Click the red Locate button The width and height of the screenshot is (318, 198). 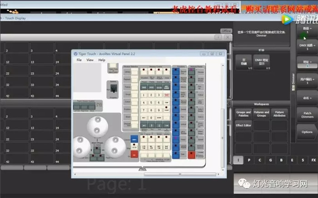tap(191, 155)
